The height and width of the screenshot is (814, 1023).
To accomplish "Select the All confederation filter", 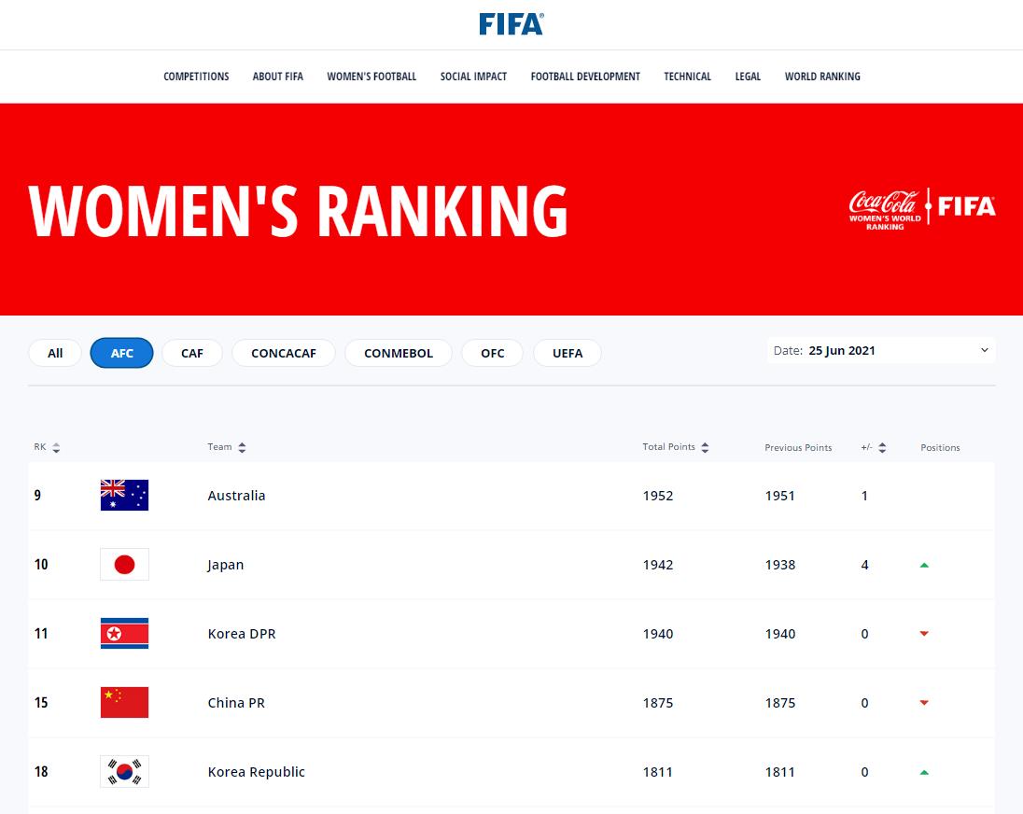I will [x=55, y=353].
